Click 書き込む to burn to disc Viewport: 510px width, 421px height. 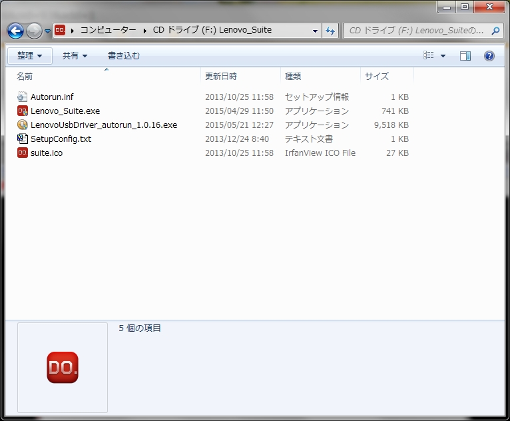coord(124,56)
